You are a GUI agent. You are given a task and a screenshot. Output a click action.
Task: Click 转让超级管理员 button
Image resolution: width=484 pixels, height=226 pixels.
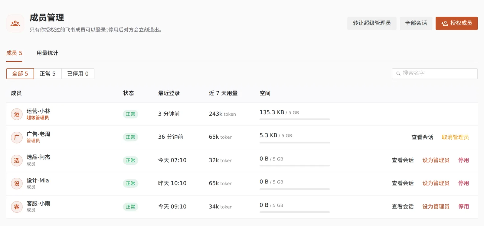372,23
